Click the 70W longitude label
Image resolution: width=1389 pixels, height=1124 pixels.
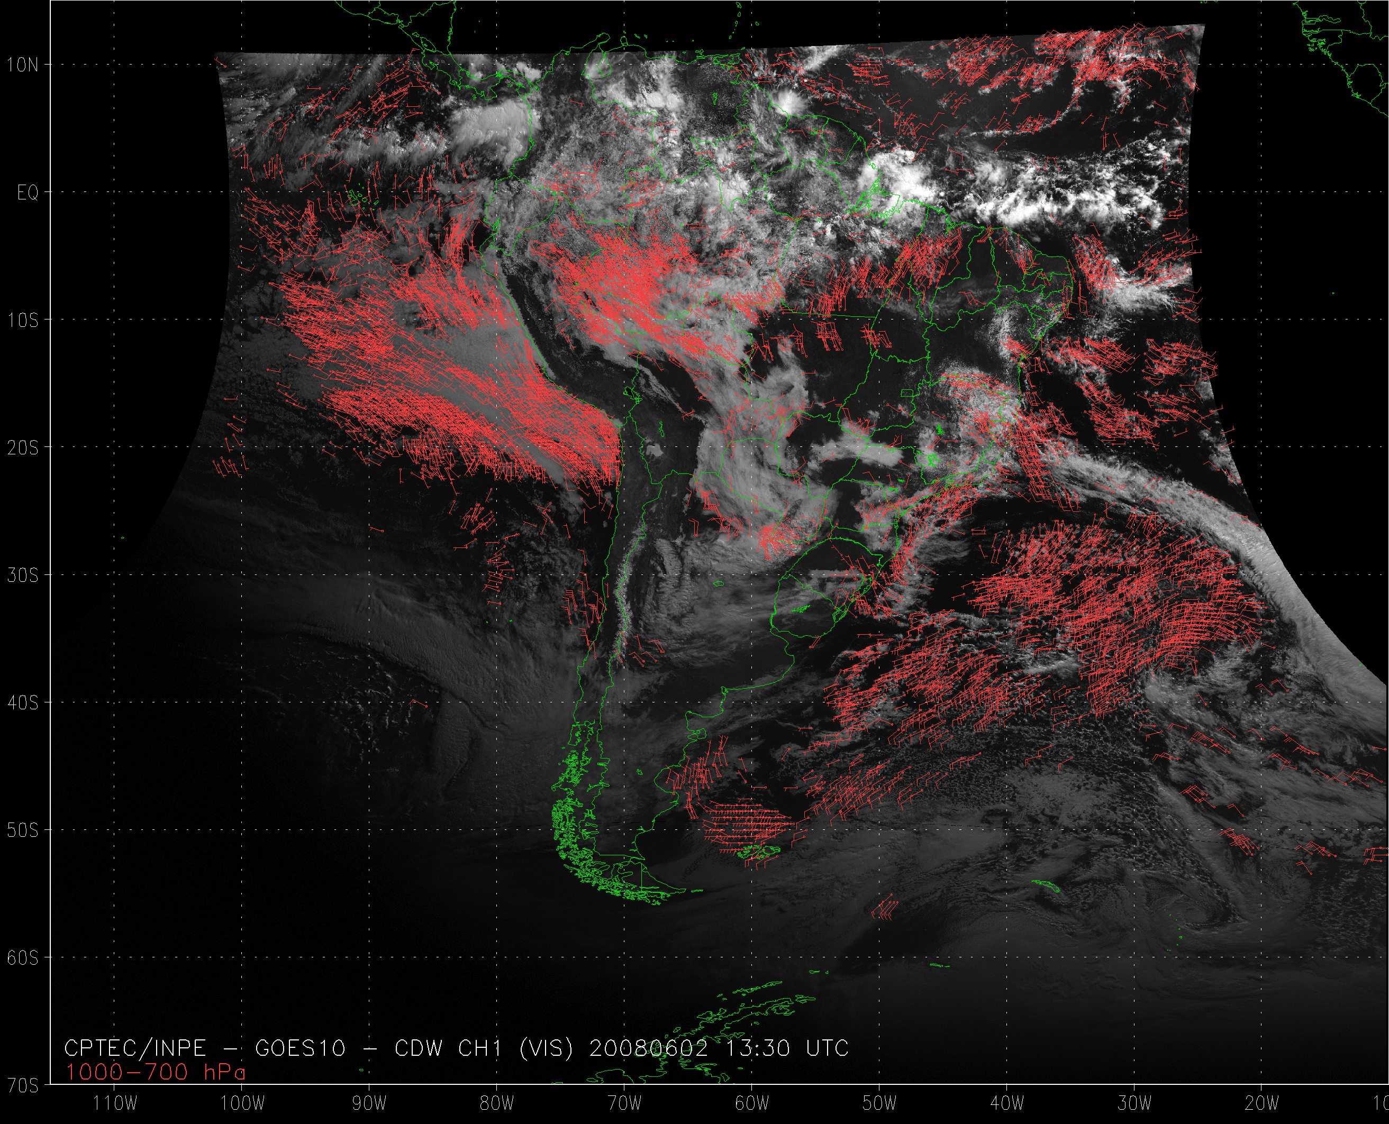point(625,1103)
